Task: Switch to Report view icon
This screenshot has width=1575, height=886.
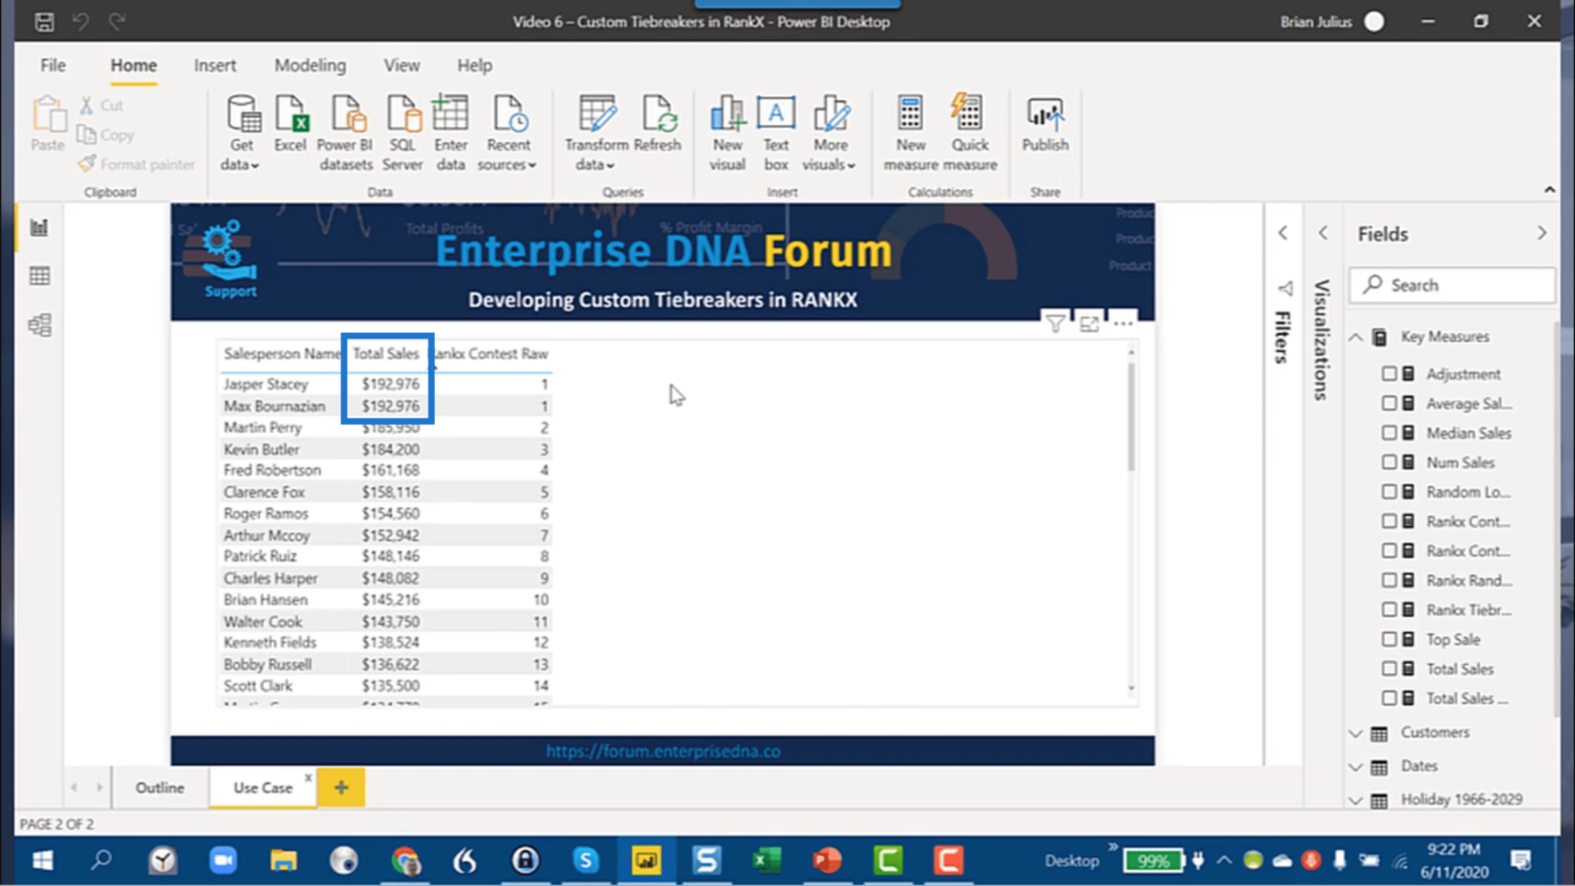Action: click(39, 228)
